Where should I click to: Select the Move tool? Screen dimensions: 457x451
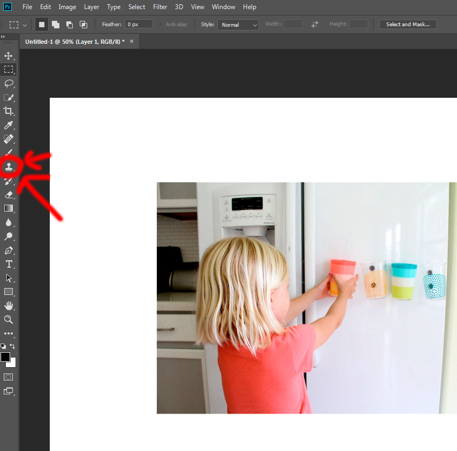9,56
